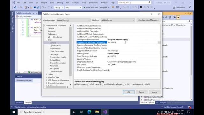204x115 pixels.
Task: Open the Configuration dropdown Active(Debug)
Action: coord(73,20)
